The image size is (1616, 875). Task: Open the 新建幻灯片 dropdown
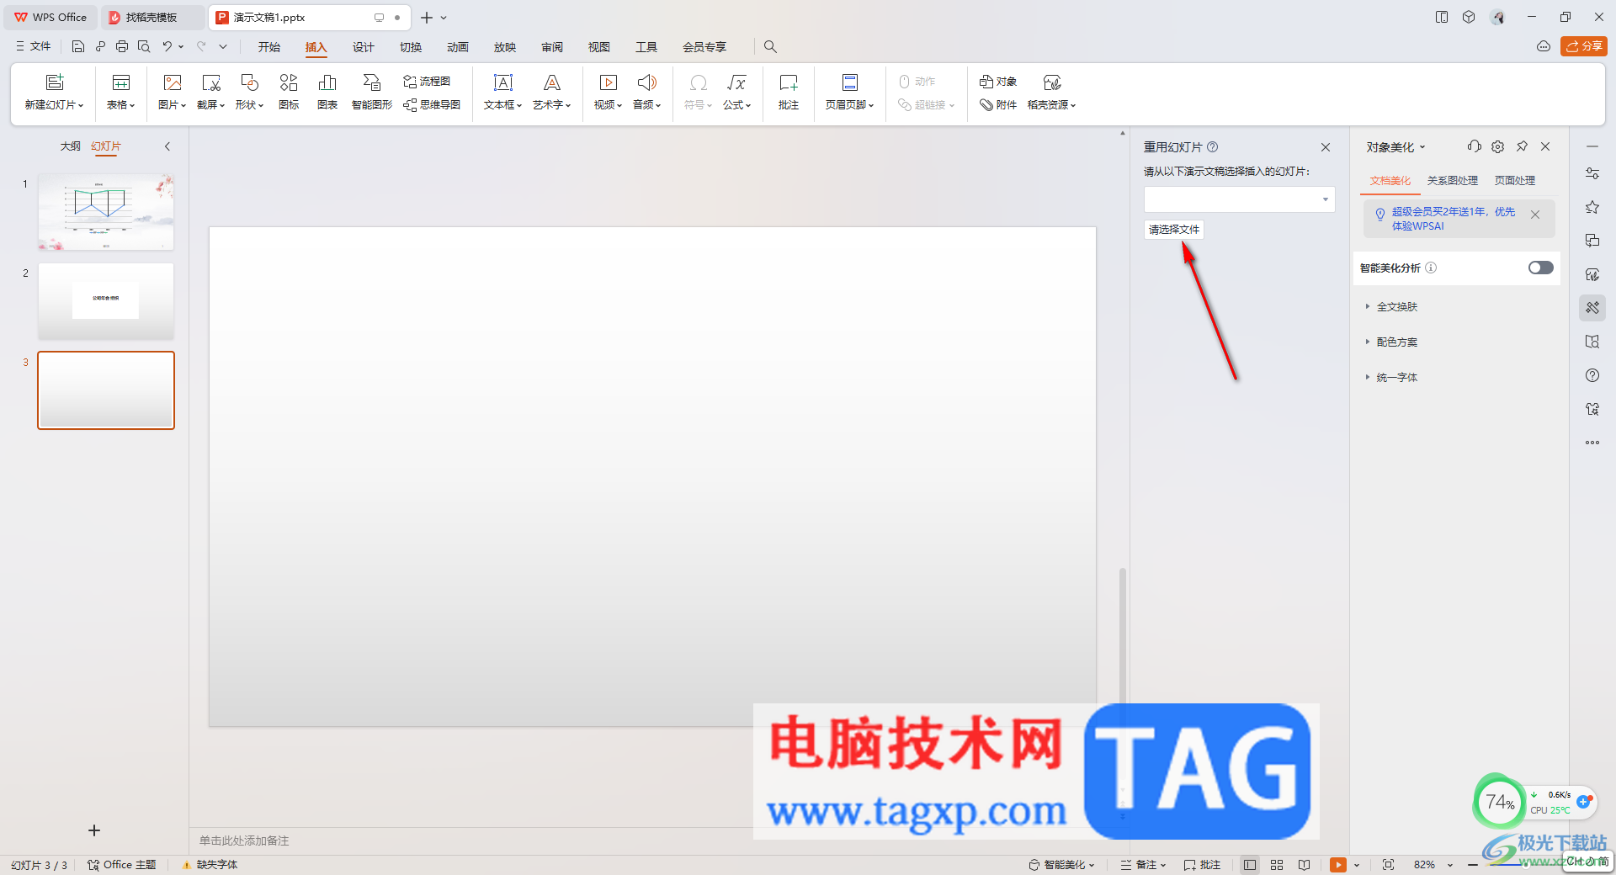pyautogui.click(x=55, y=104)
